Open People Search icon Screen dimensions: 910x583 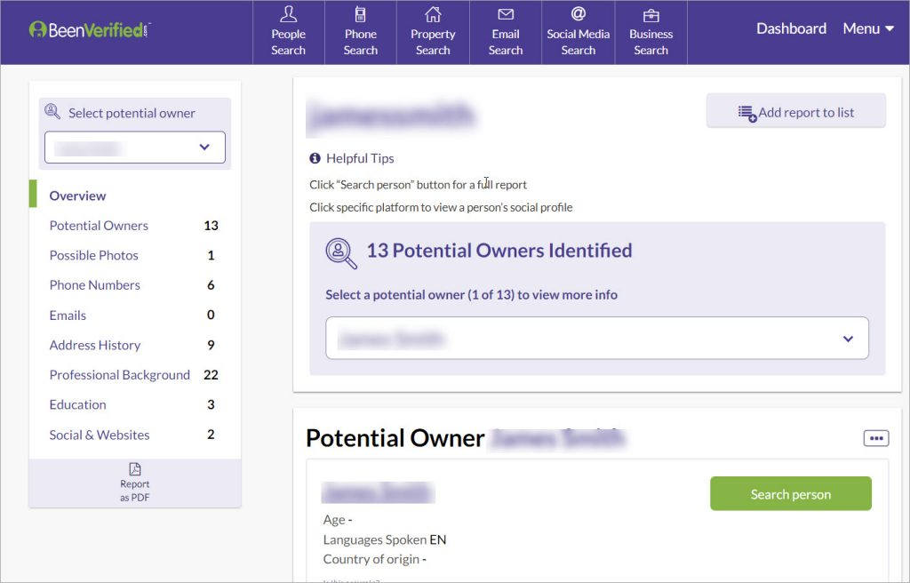[x=289, y=14]
